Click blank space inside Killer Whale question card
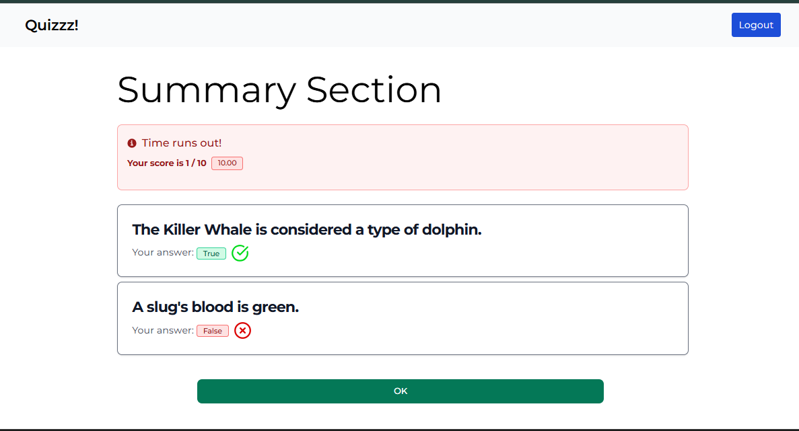 coord(458,253)
